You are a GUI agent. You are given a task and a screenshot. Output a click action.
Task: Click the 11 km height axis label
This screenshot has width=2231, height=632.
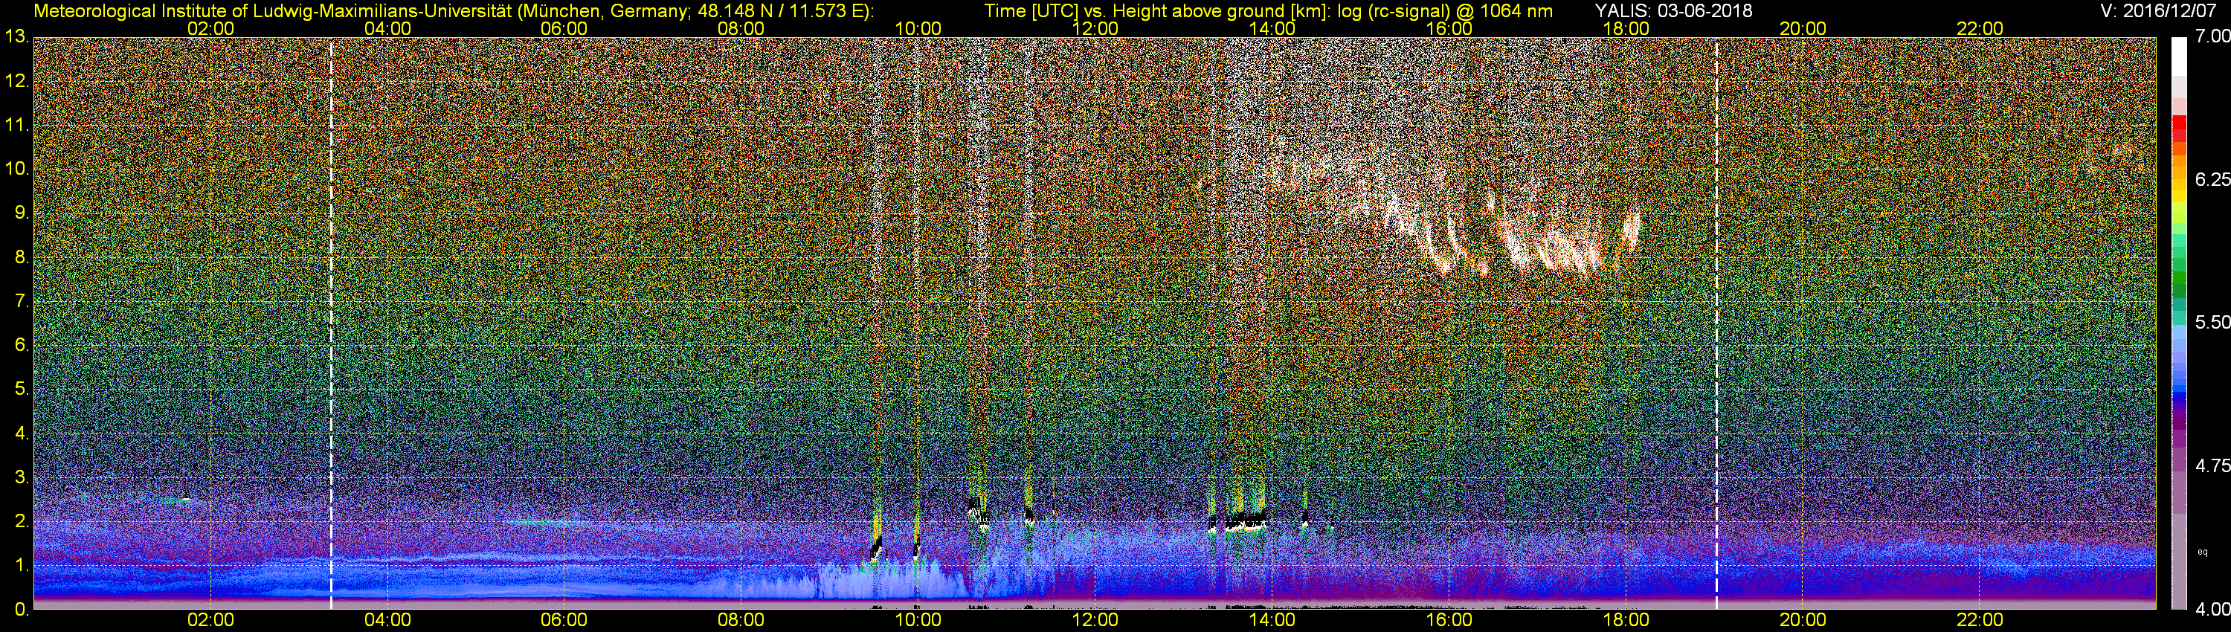pos(16,126)
